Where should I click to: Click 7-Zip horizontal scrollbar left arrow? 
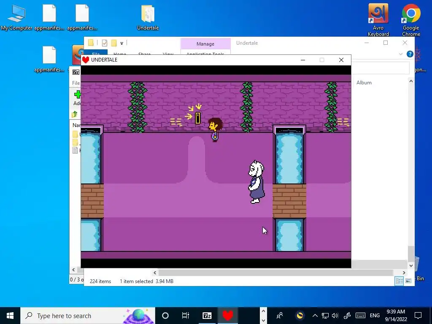point(73,270)
